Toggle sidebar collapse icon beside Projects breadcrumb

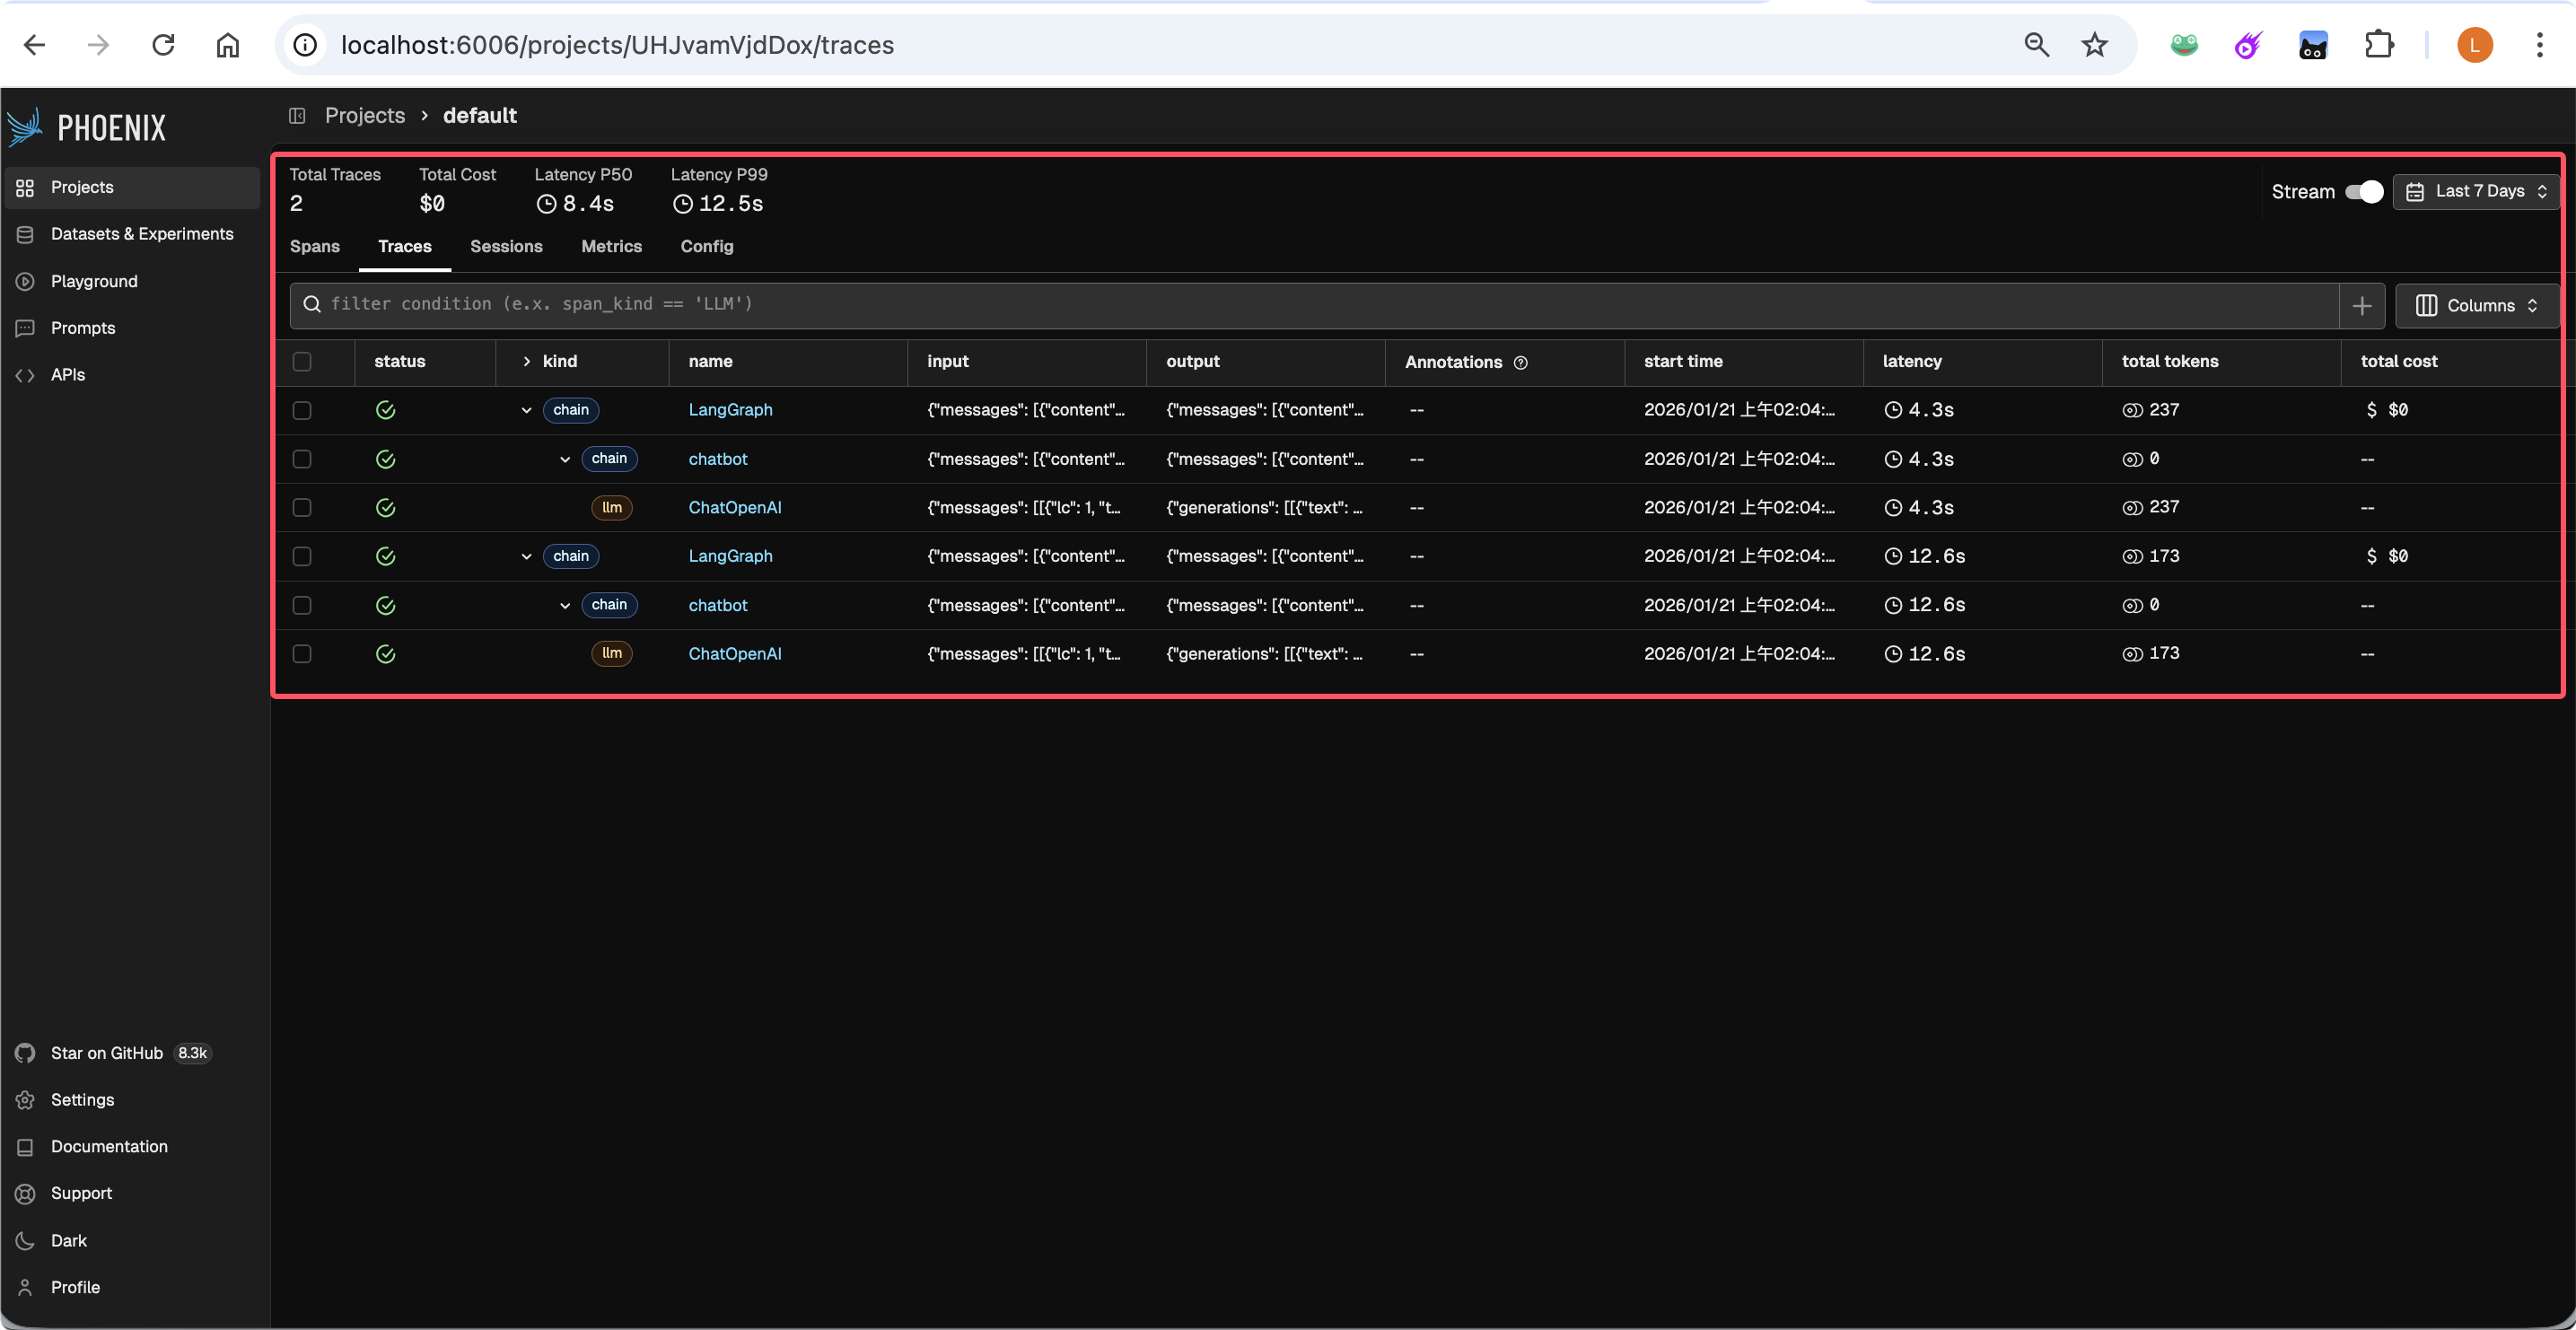click(297, 116)
